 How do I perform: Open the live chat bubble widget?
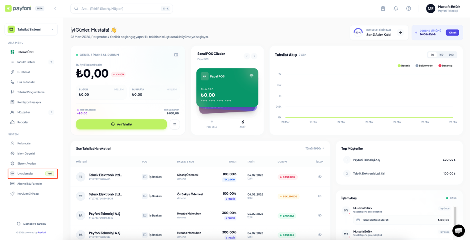pos(458,230)
